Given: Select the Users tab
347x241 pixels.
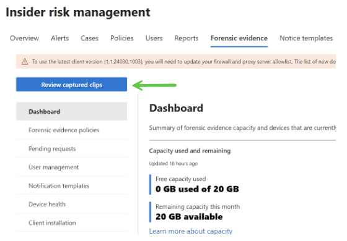Looking at the screenshot, I should point(154,38).
